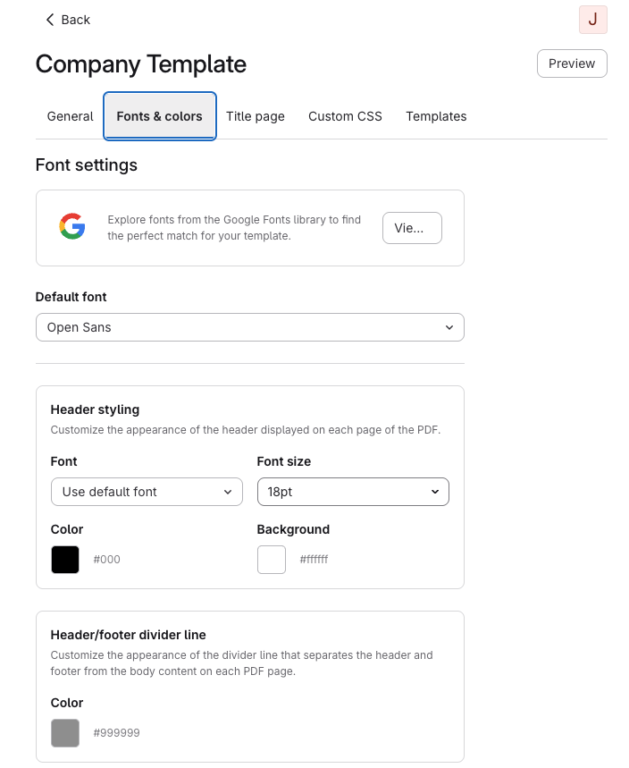
Task: Click the Preview button
Action: (572, 63)
